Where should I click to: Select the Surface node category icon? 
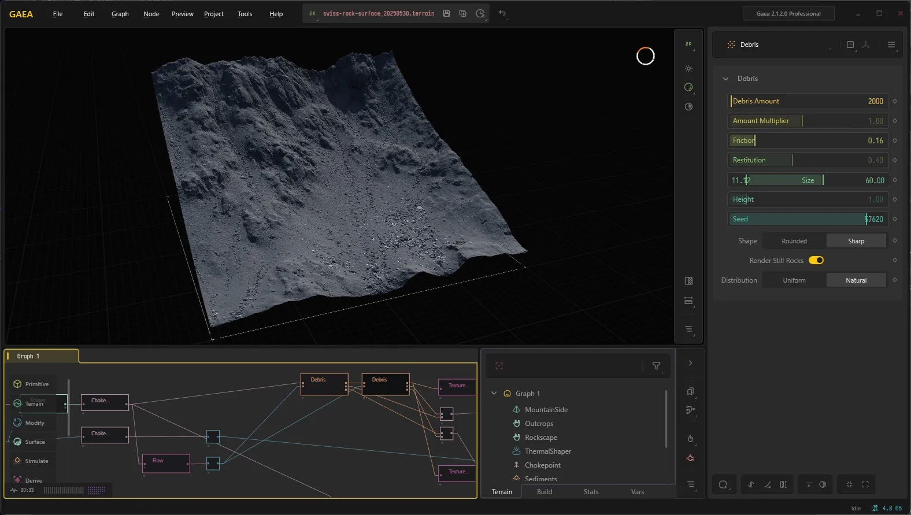[x=17, y=442]
